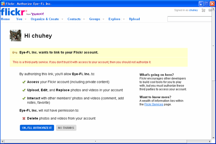216x144 pixels.
Task: Click the Flickr logo
Action: tap(14, 12)
